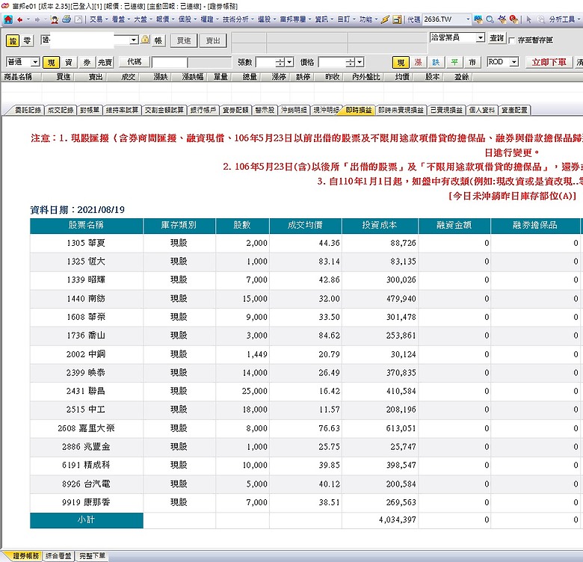Switch to the 已實現損益 tab
The image size is (583, 562).
(446, 110)
